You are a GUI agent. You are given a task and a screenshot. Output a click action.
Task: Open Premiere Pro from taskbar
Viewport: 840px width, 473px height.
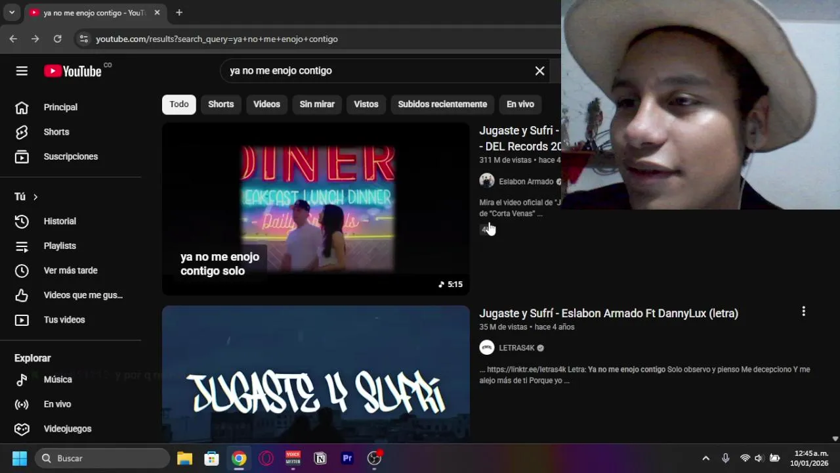tap(347, 458)
